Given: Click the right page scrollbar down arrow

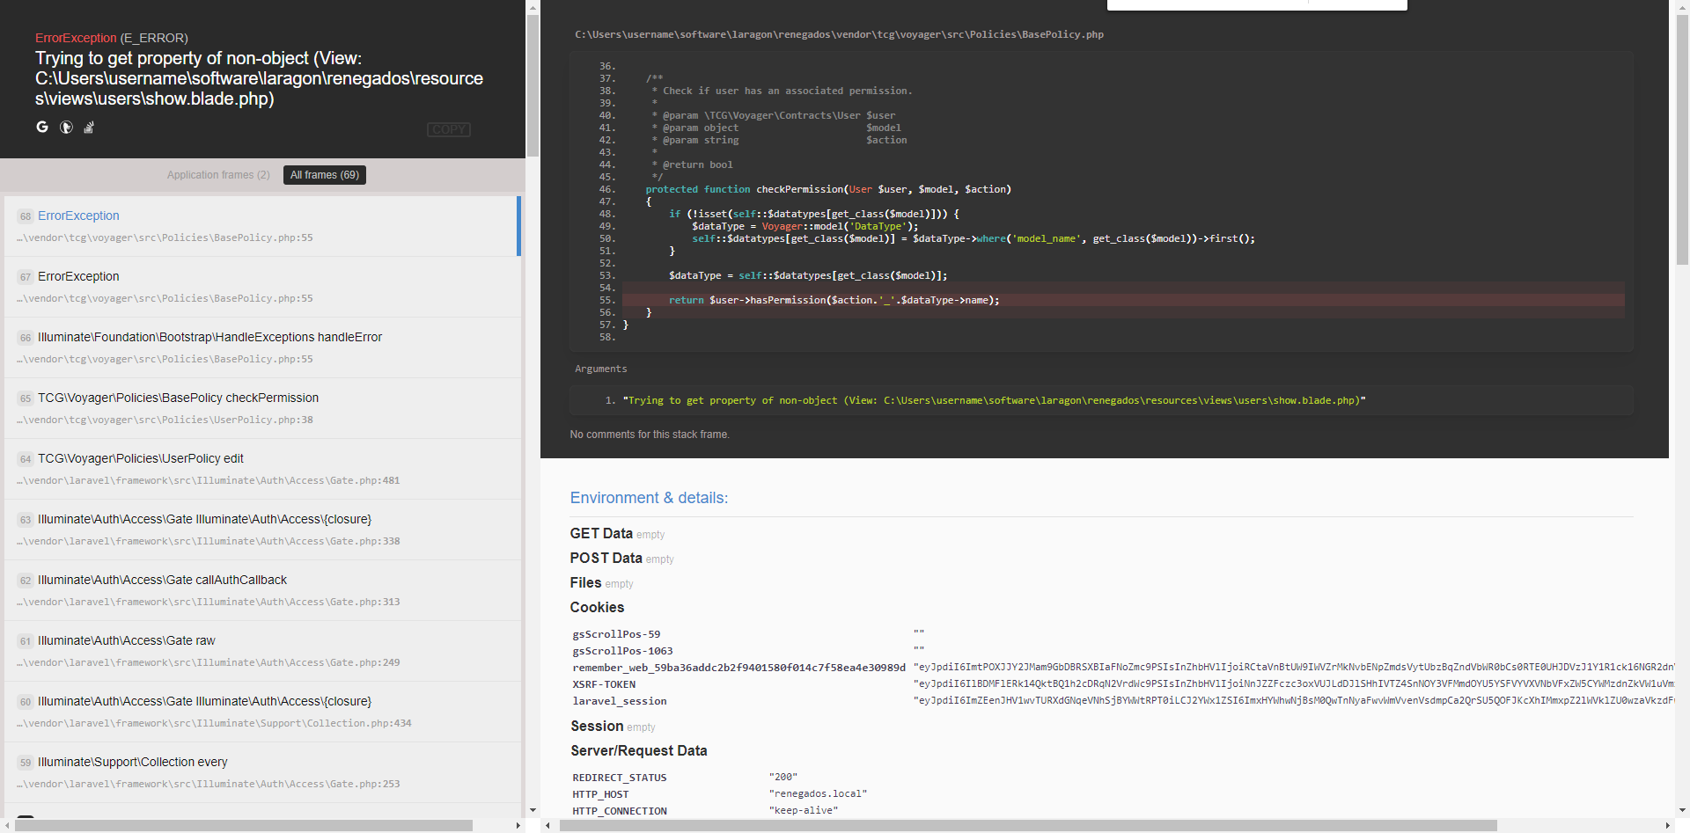Looking at the screenshot, I should (x=1682, y=809).
